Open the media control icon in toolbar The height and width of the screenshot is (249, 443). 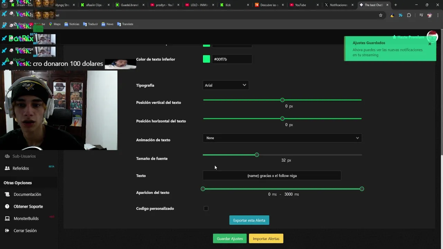click(421, 15)
